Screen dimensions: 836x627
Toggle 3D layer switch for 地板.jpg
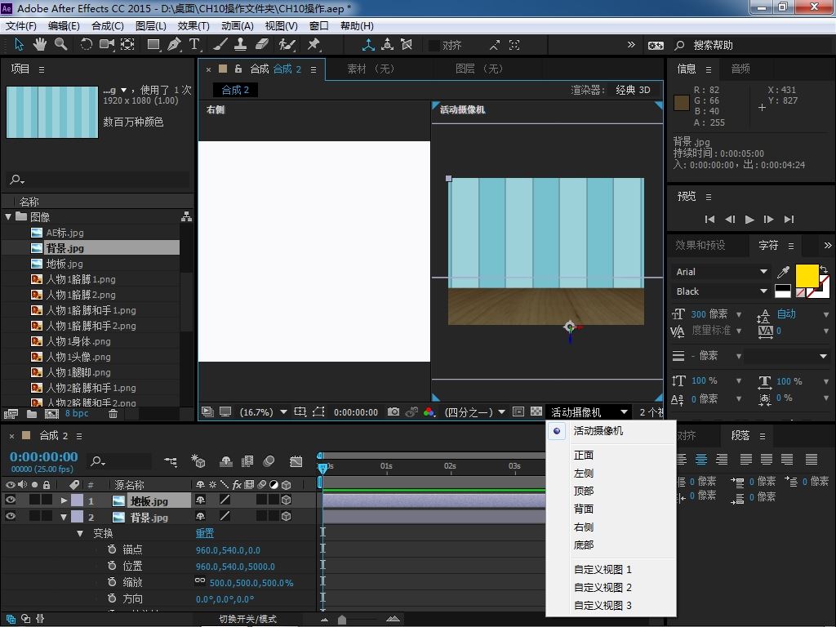pos(287,500)
